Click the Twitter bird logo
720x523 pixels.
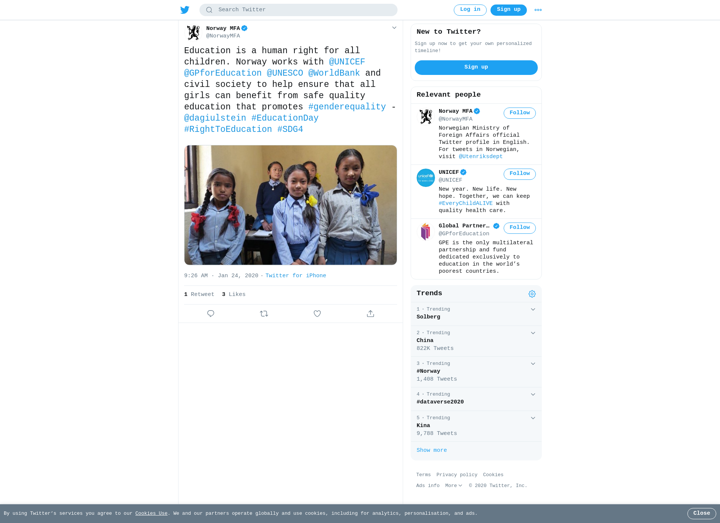pyautogui.click(x=185, y=10)
